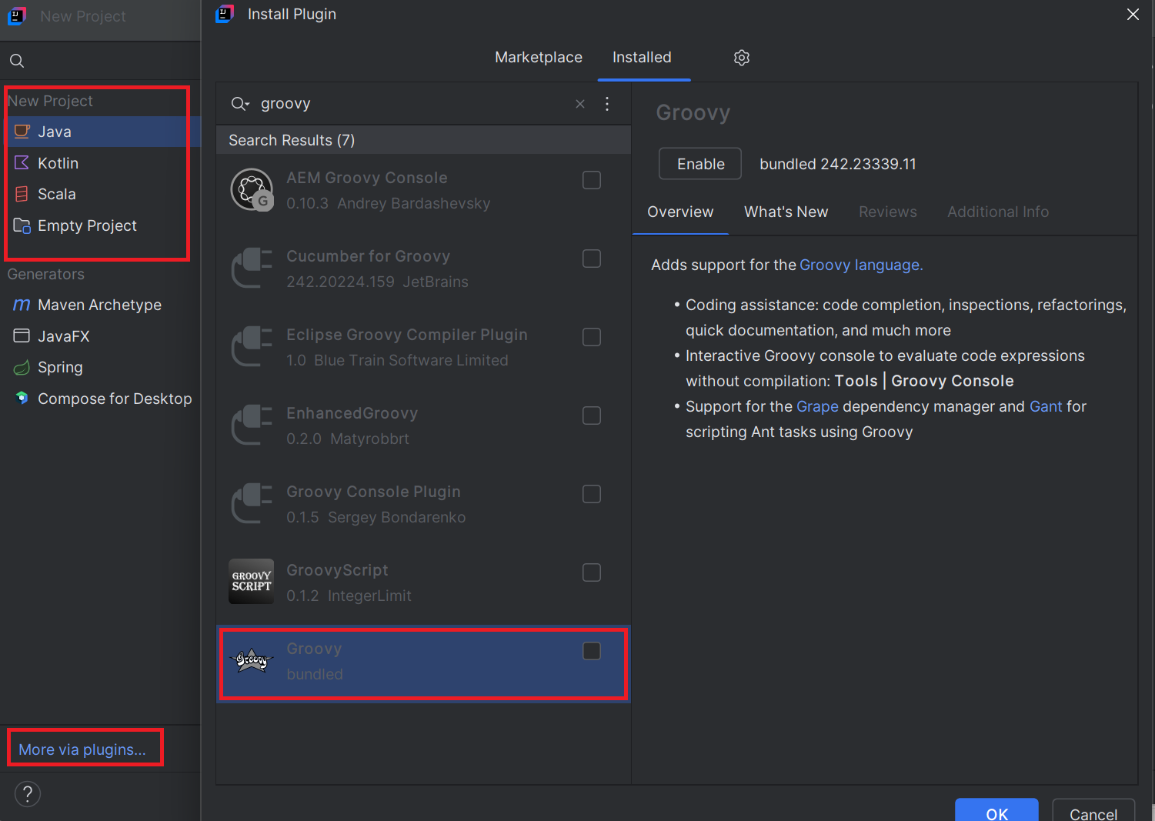Image resolution: width=1155 pixels, height=821 pixels.
Task: Follow the Groovy language hyperlink
Action: (x=860, y=265)
